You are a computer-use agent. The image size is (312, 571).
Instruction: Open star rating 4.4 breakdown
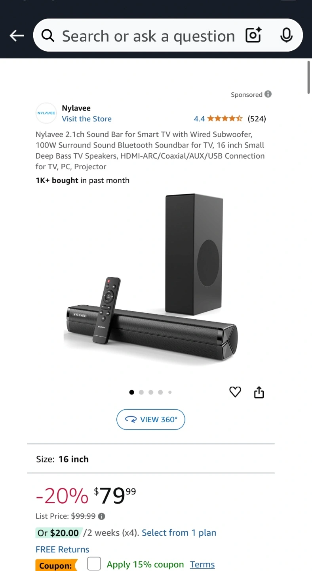tap(230, 119)
